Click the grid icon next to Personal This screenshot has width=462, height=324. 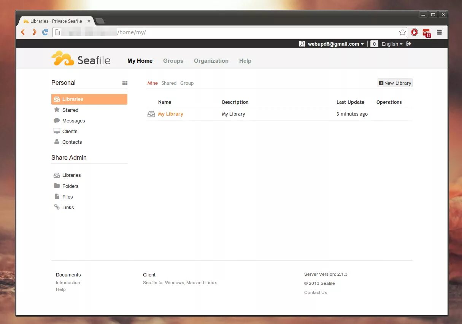pos(125,83)
